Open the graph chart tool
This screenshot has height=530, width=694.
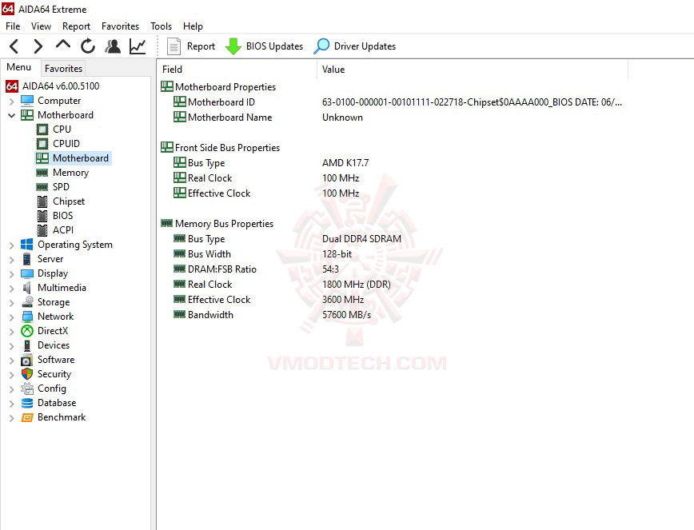(138, 46)
